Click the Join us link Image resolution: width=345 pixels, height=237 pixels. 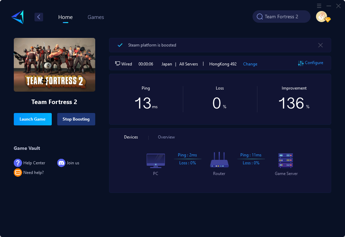click(x=73, y=163)
